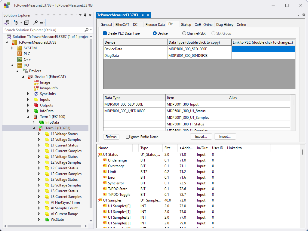
Task: Click the Solution Explorer vertical scrollbar
Action: click(91, 123)
